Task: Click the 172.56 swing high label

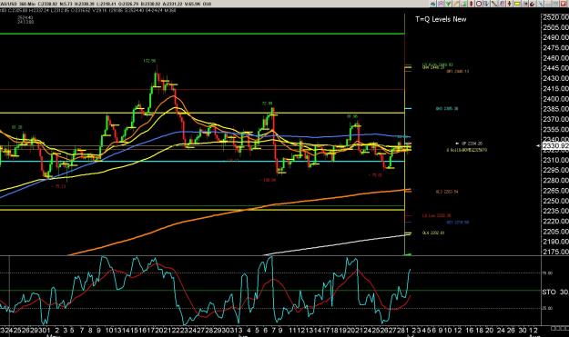Action: [x=149, y=61]
